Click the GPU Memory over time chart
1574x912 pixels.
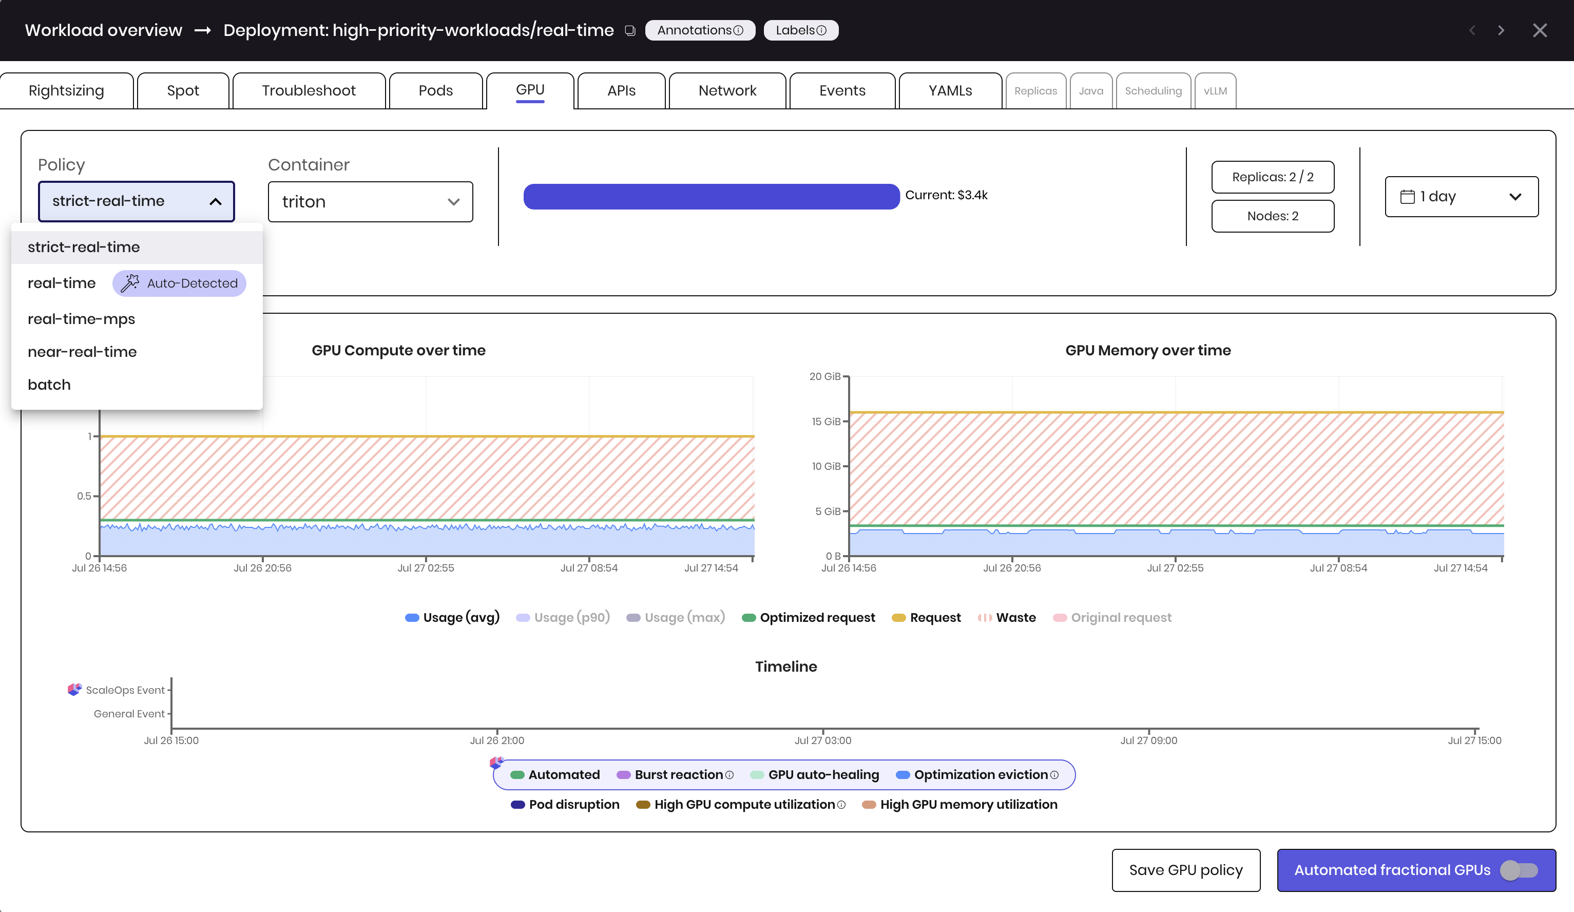tap(1176, 466)
